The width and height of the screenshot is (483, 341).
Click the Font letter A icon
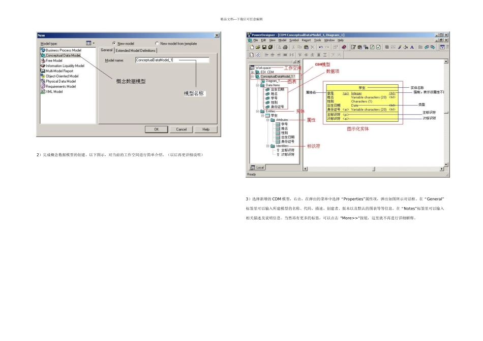[x=412, y=47]
